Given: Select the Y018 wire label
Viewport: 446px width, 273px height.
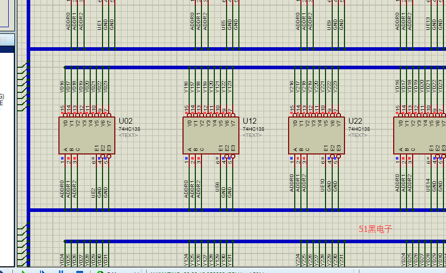Looking at the screenshot, I should pyautogui.click(x=74, y=87).
